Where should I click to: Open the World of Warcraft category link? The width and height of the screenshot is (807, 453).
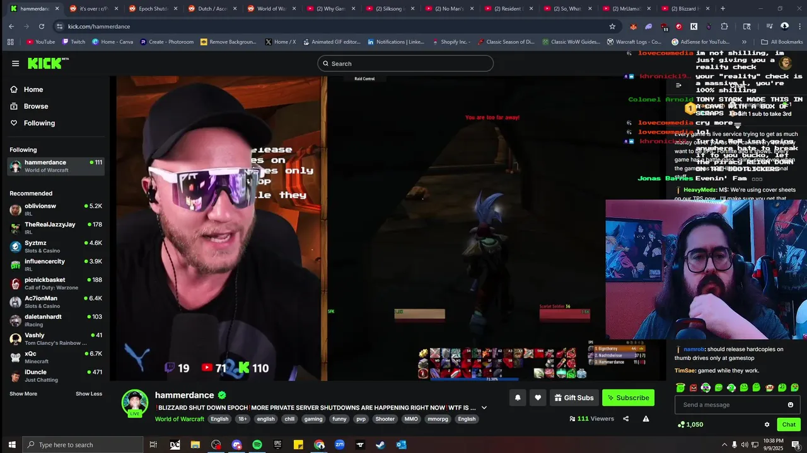pyautogui.click(x=180, y=419)
